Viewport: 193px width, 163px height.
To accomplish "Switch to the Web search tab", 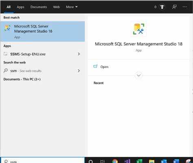I will point(56,7).
